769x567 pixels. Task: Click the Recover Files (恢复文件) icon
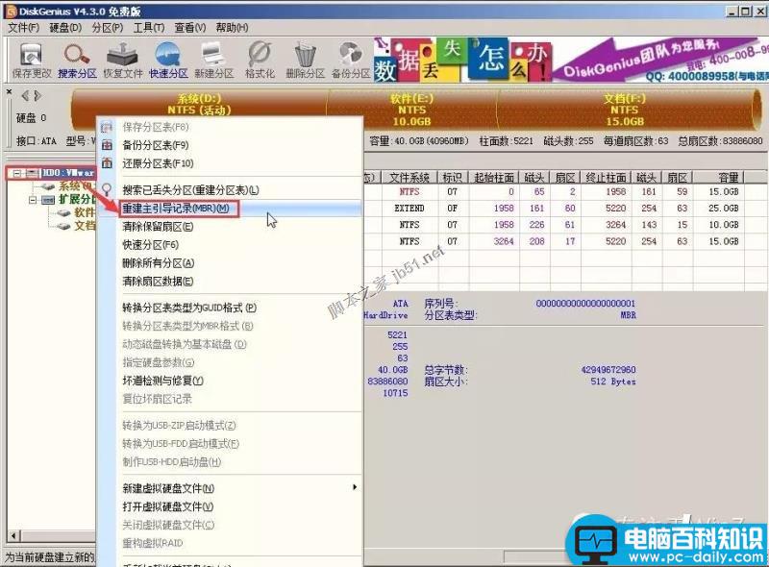tap(123, 61)
